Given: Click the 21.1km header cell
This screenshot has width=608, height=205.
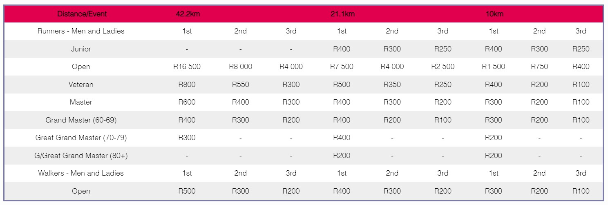Looking at the screenshot, I should (342, 14).
